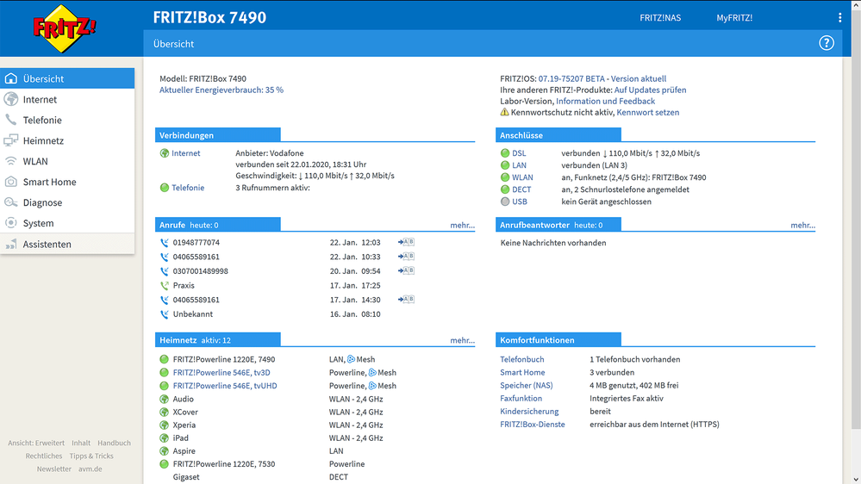
Task: Click the globe icon beside Audio device
Action: (x=164, y=399)
